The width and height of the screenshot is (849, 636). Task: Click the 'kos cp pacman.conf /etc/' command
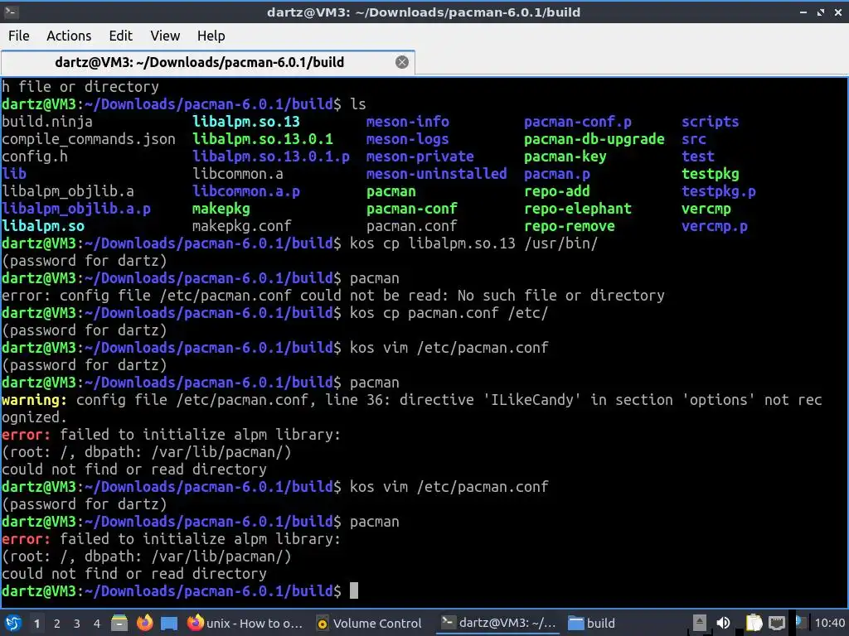click(x=449, y=313)
